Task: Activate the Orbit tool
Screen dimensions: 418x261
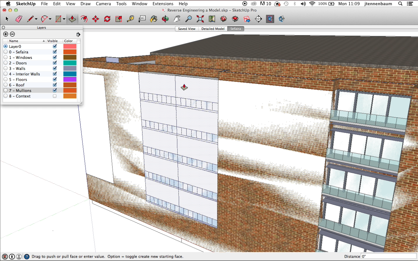Action: 165,19
